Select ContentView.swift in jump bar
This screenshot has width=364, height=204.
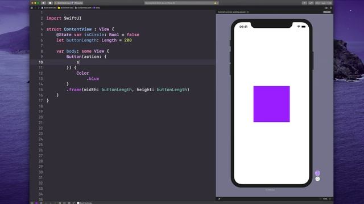coord(83,7)
